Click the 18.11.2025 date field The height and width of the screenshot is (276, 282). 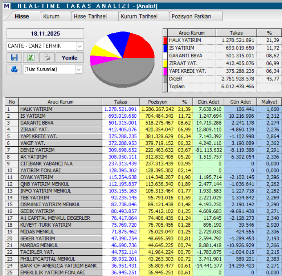45,33
